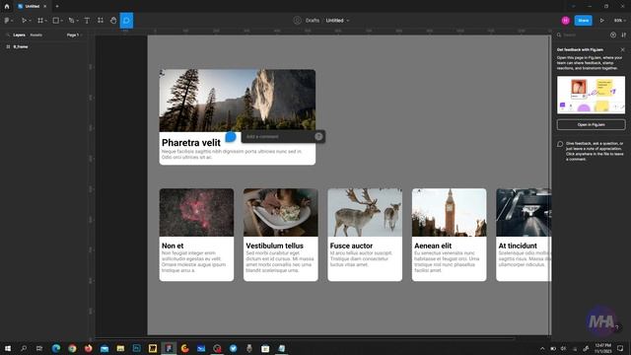Open the zoom level dropdown
This screenshot has height=355, width=631.
(x=619, y=20)
